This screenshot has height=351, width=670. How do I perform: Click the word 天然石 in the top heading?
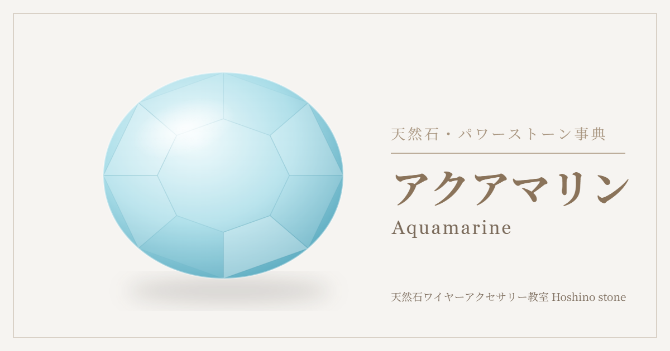pos(414,134)
